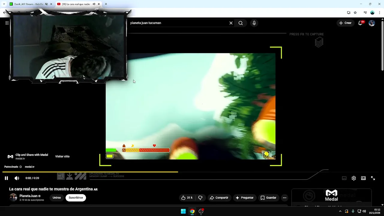Start voice search with the microphone icon
The width and height of the screenshot is (384, 216).
click(x=254, y=23)
